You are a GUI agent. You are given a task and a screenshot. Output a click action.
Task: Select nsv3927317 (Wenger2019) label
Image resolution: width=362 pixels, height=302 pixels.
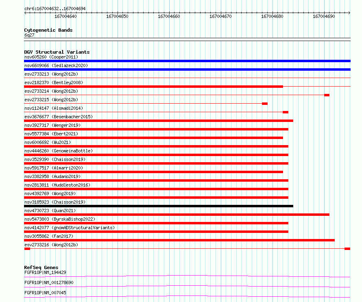pos(52,125)
